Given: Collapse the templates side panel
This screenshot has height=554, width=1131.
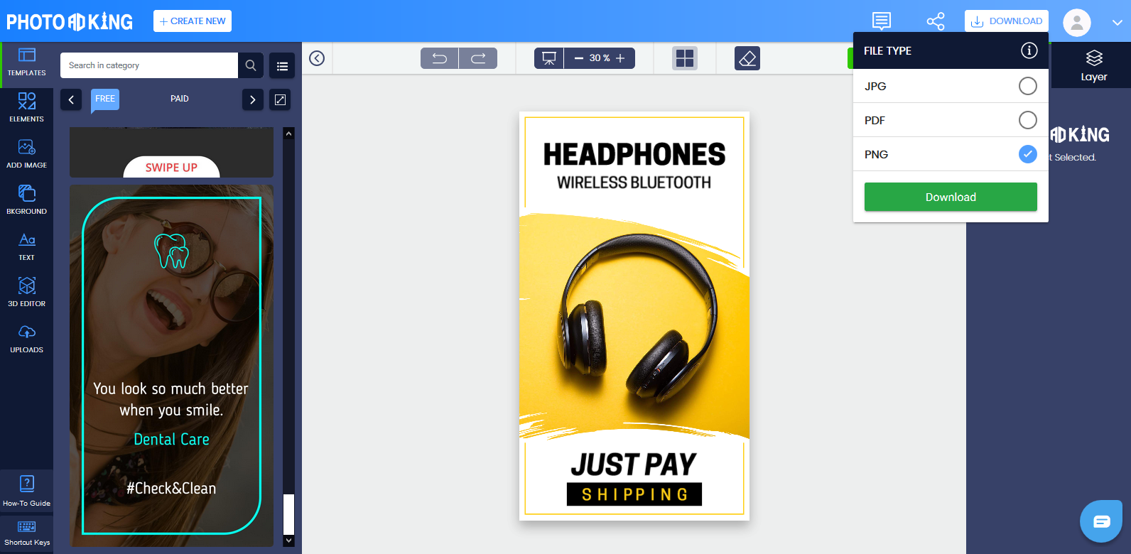Looking at the screenshot, I should click(317, 58).
